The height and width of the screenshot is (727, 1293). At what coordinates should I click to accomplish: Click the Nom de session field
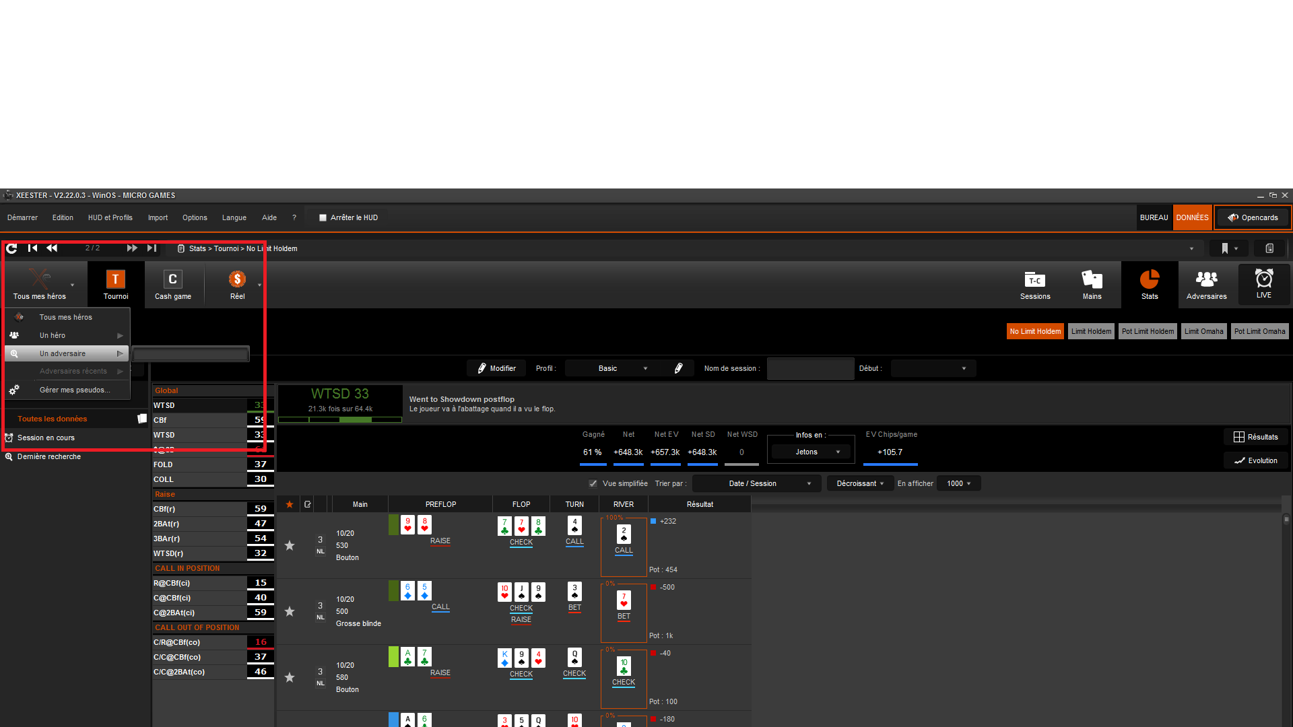click(810, 368)
